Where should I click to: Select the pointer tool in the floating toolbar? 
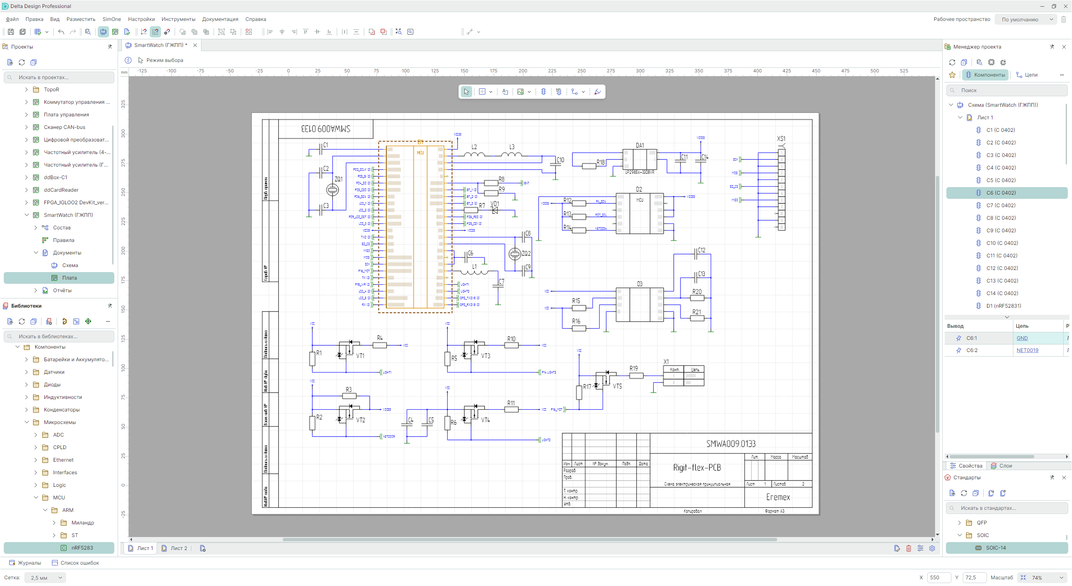466,92
